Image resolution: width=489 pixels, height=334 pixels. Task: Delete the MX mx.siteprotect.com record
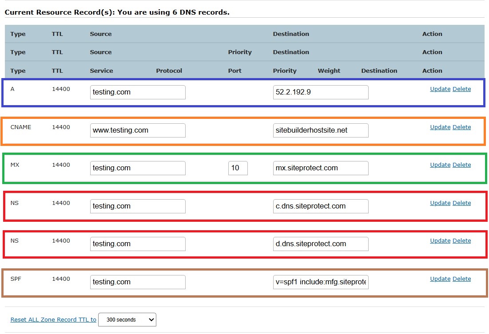click(461, 165)
